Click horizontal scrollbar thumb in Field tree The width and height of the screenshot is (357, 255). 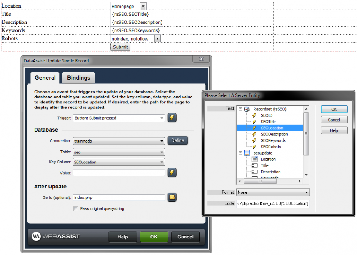[260, 181]
